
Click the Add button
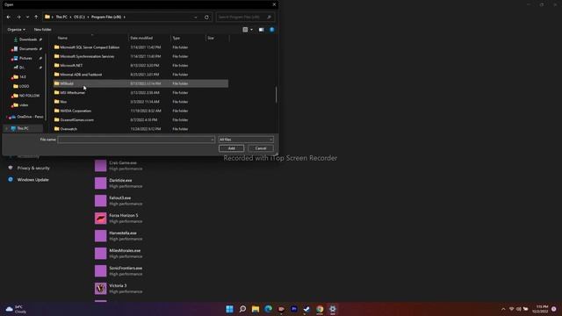tap(231, 148)
